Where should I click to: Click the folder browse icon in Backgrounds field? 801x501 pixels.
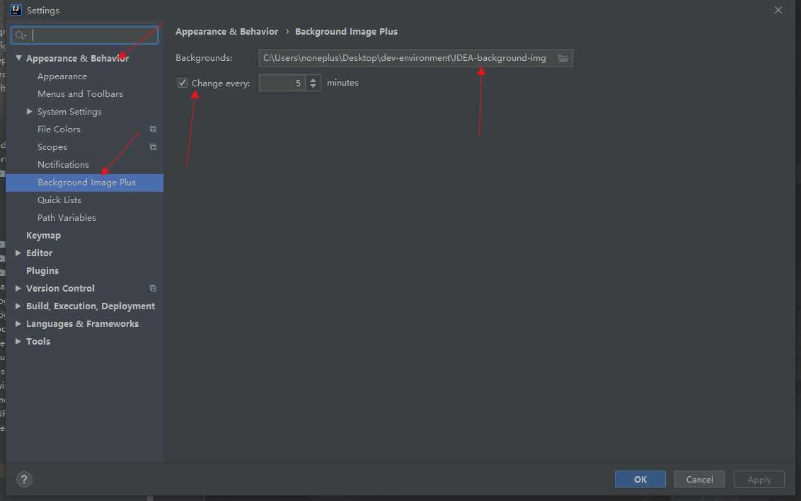pyautogui.click(x=563, y=58)
